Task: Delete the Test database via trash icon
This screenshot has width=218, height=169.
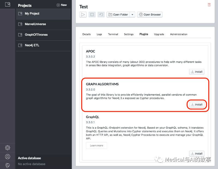Action: click(209, 5)
